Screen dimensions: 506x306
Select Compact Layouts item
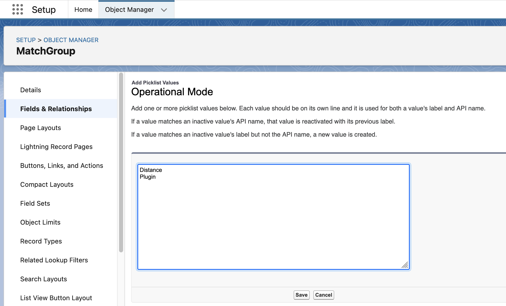pyautogui.click(x=61, y=185)
